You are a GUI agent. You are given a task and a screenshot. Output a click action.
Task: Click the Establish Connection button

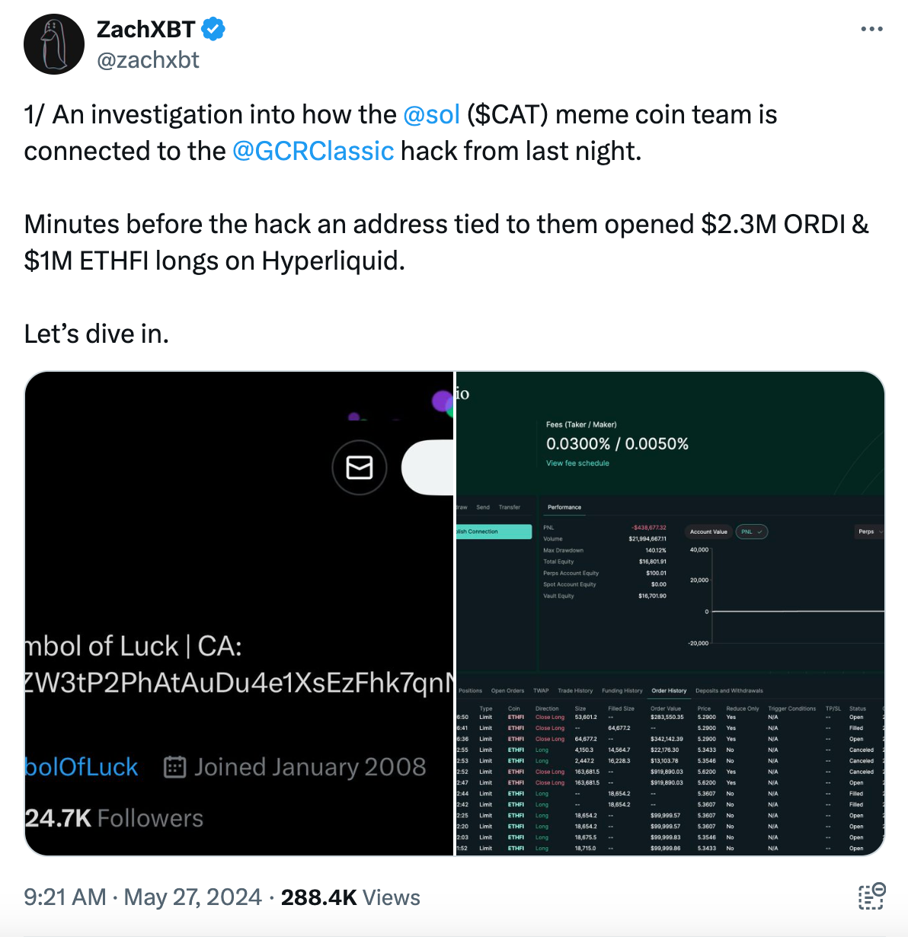coord(493,532)
